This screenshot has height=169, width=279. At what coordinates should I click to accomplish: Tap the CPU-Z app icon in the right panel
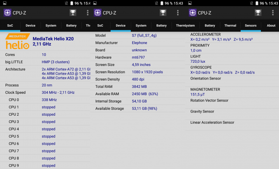pos(193,13)
